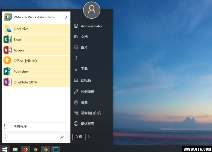Click the magnifier search icon

62,137
